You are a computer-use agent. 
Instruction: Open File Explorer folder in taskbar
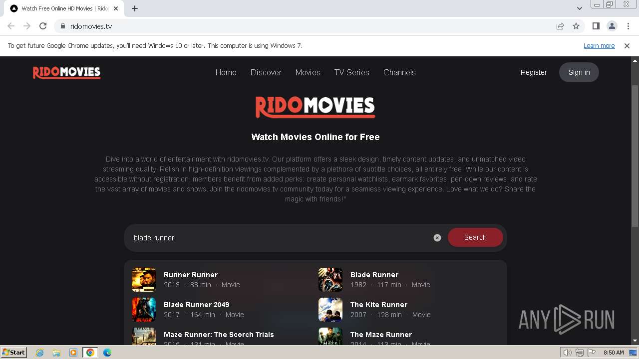click(x=56, y=353)
